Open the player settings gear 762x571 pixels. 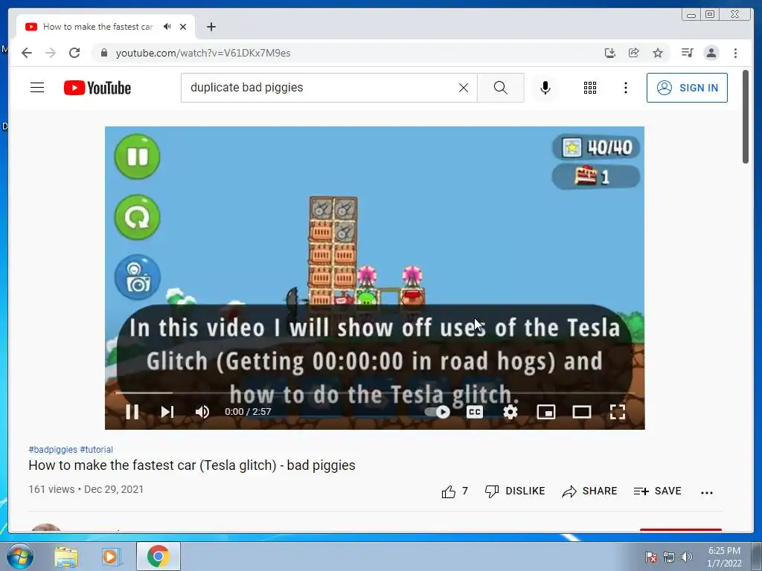510,412
